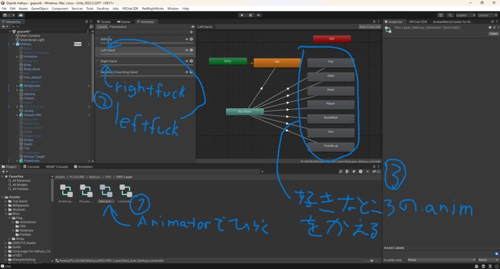Open the Unity account dropdown
This screenshot has height=269, width=500.
coord(9,15)
